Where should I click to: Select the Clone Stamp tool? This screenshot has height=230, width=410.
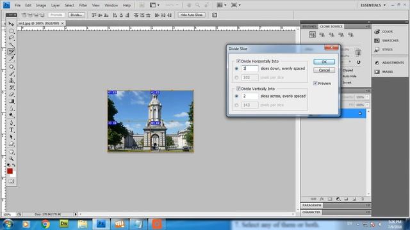click(12, 80)
